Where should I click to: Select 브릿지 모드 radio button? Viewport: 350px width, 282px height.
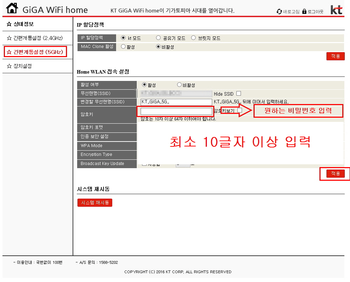[x=193, y=38]
